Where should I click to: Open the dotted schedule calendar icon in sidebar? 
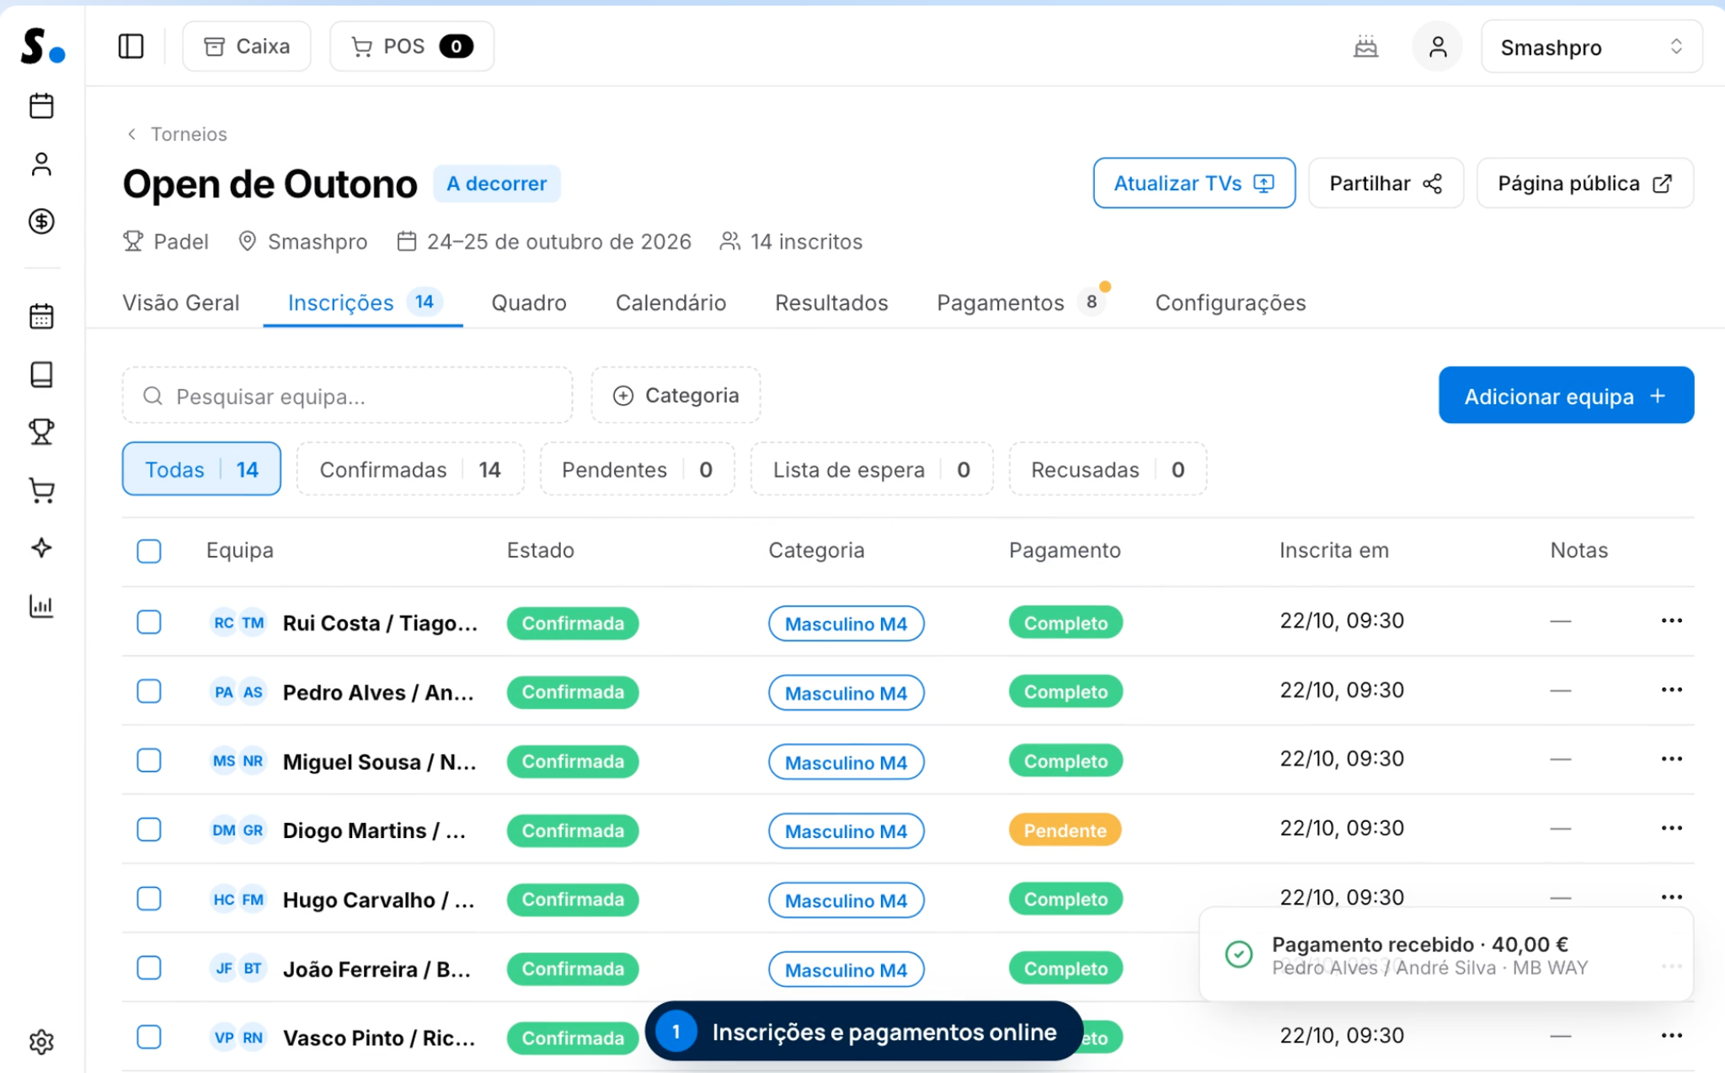pyautogui.click(x=41, y=316)
